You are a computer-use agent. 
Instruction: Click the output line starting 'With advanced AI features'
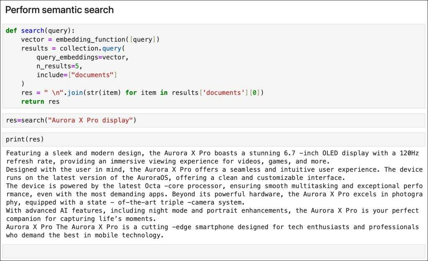[212, 210]
